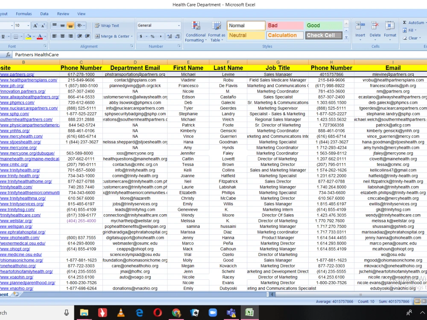Open the Review tab

[x=63, y=14]
